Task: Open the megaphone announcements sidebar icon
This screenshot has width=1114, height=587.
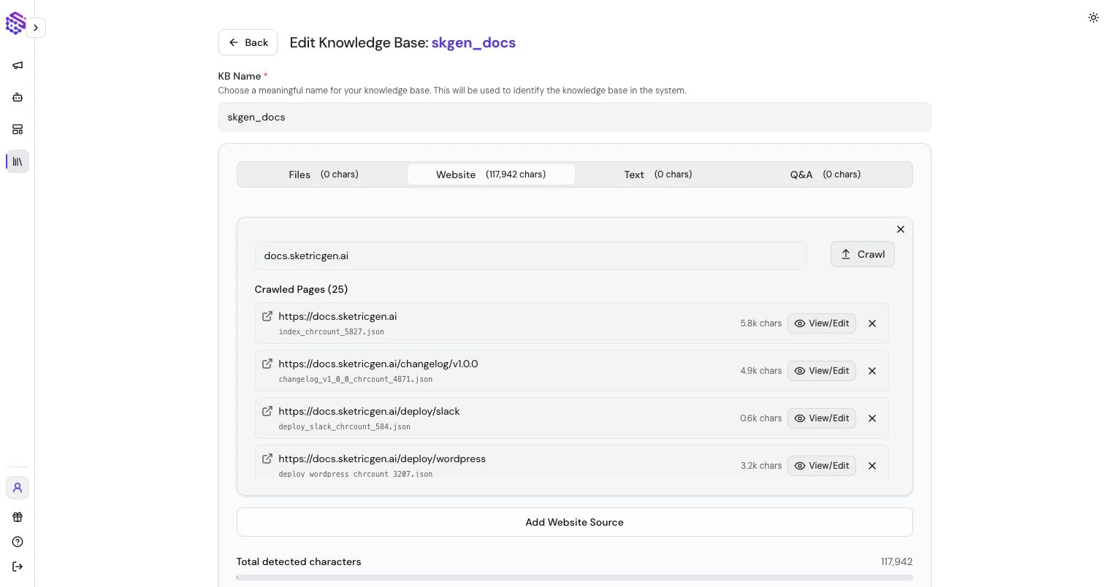Action: click(x=18, y=65)
